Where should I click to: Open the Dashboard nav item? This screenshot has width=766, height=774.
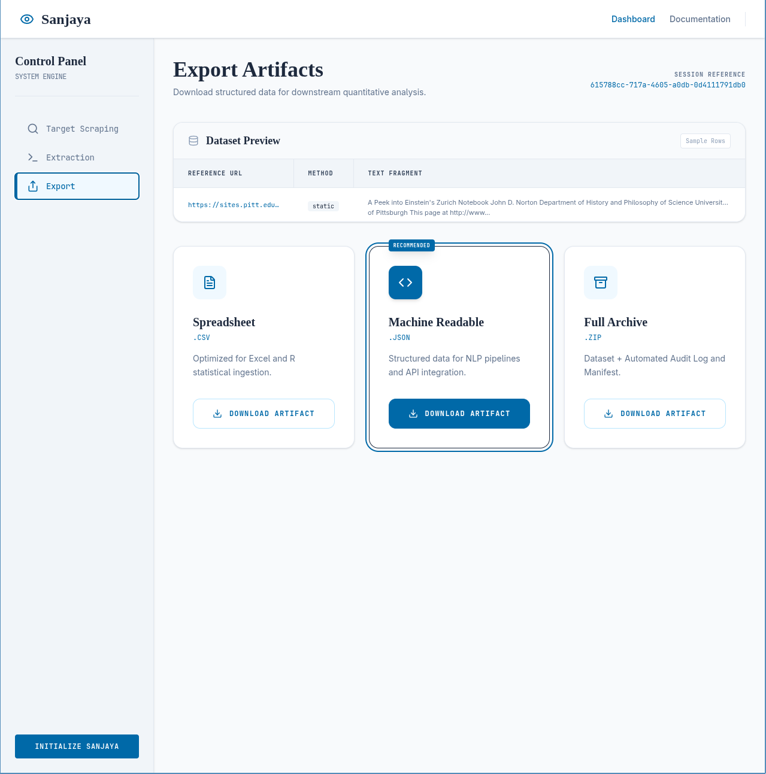[633, 19]
